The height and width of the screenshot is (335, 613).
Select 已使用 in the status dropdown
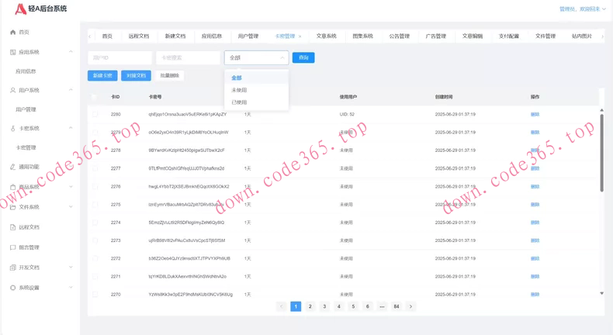click(x=257, y=102)
